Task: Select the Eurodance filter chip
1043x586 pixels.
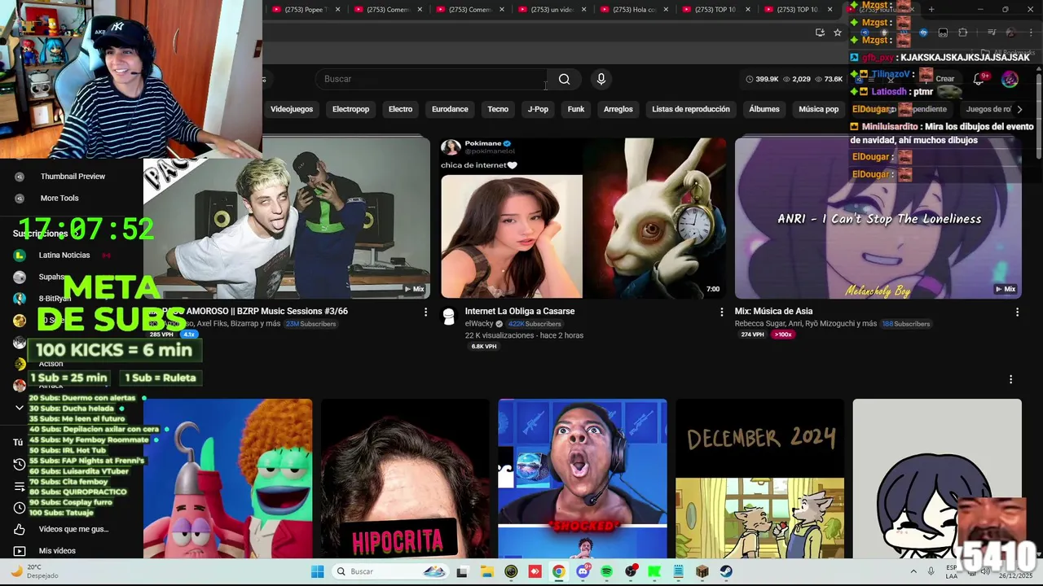Action: pos(450,109)
